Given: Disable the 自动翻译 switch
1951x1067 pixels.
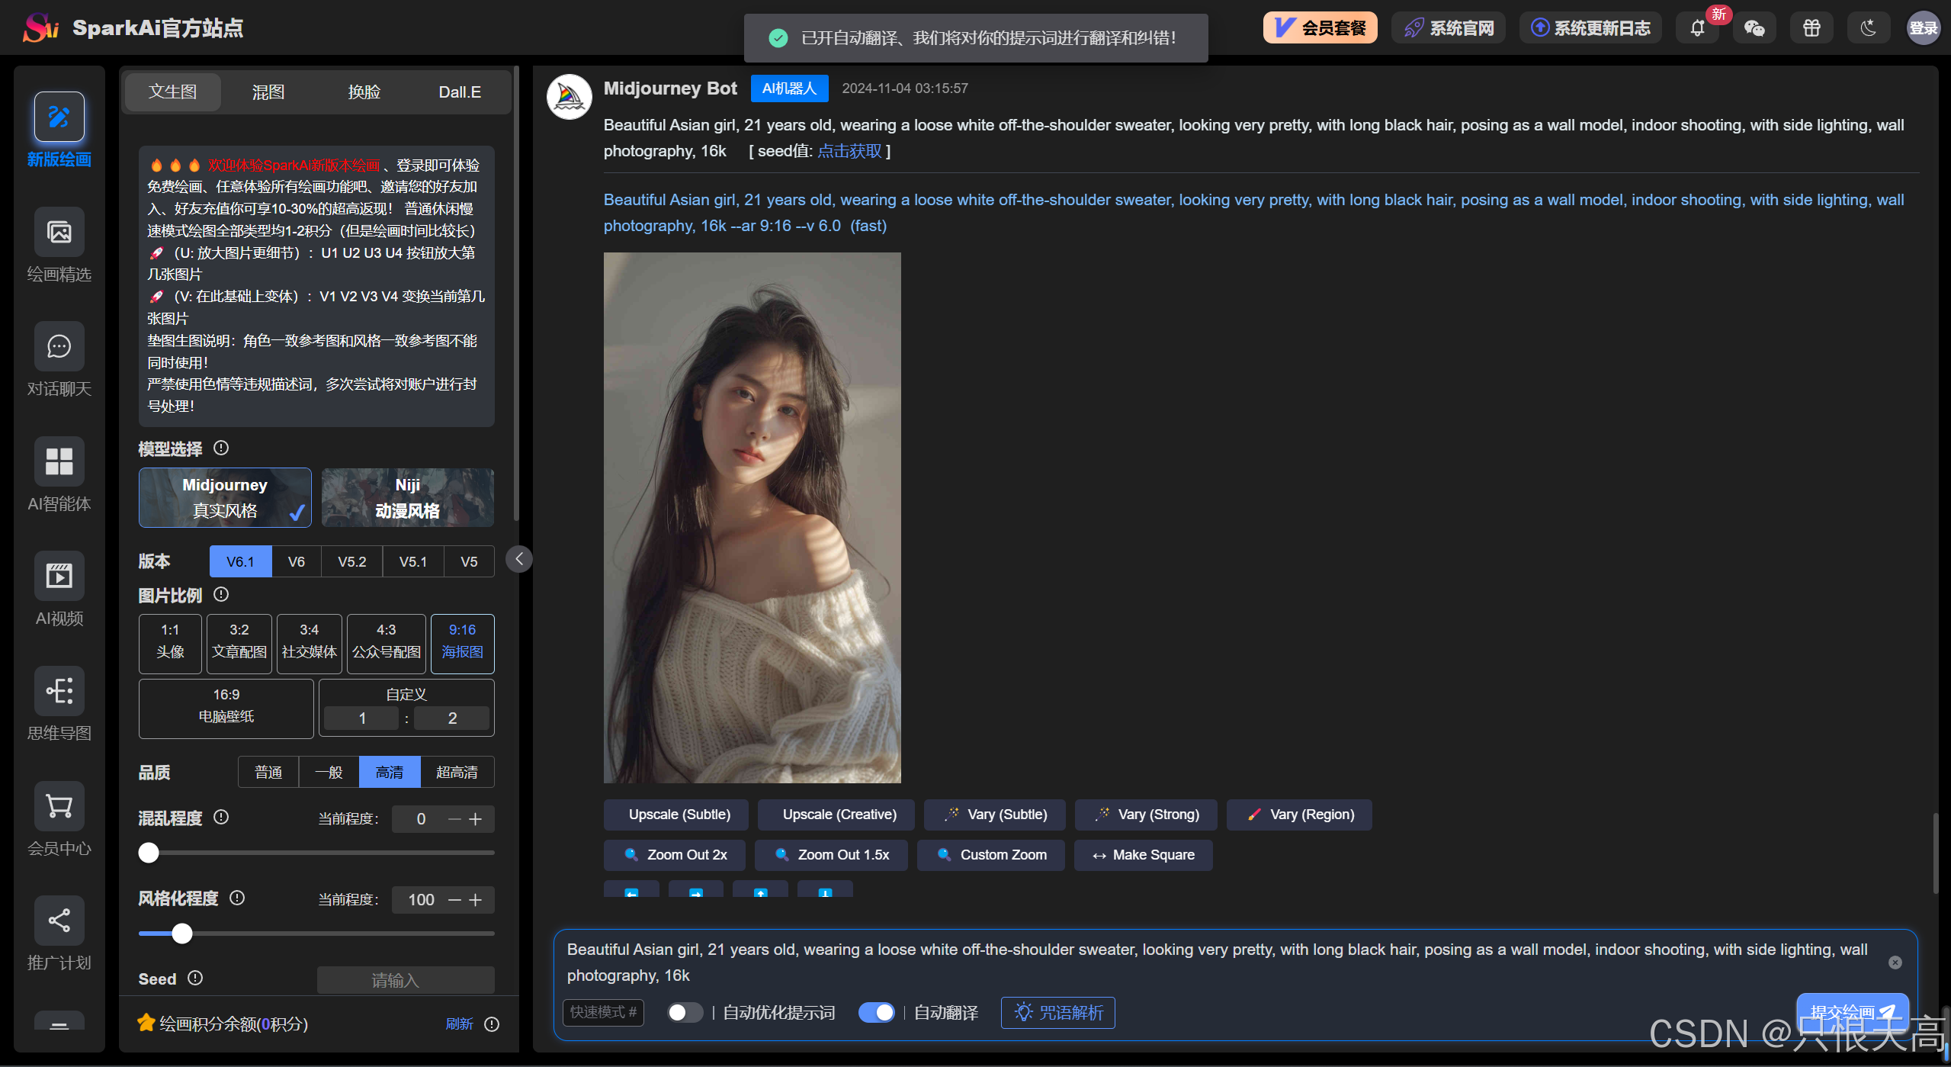Looking at the screenshot, I should 876,1012.
